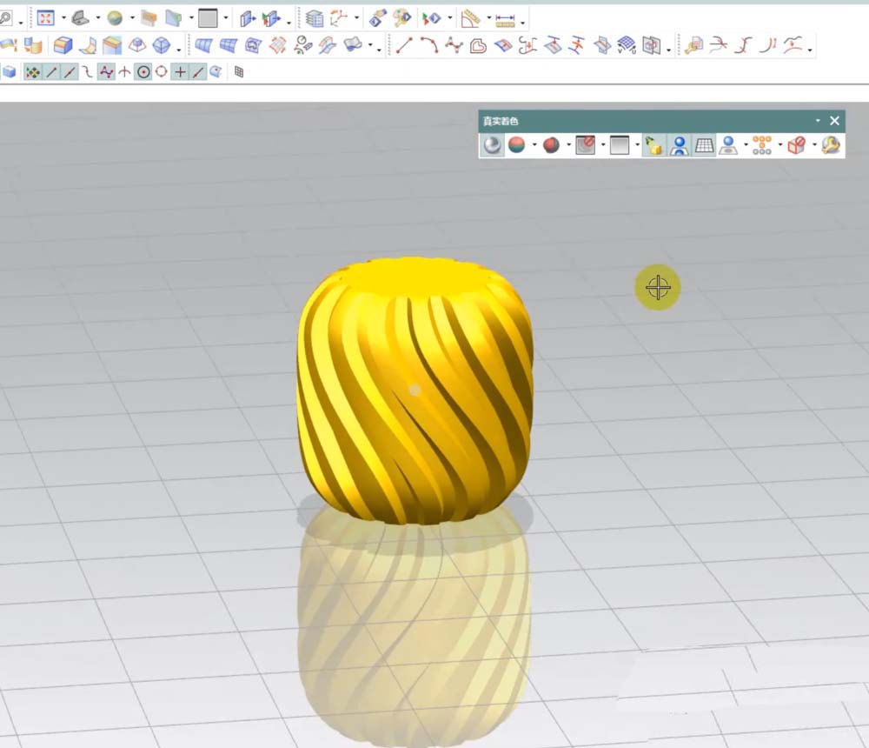Open the True Shading editor wrench icon

831,145
